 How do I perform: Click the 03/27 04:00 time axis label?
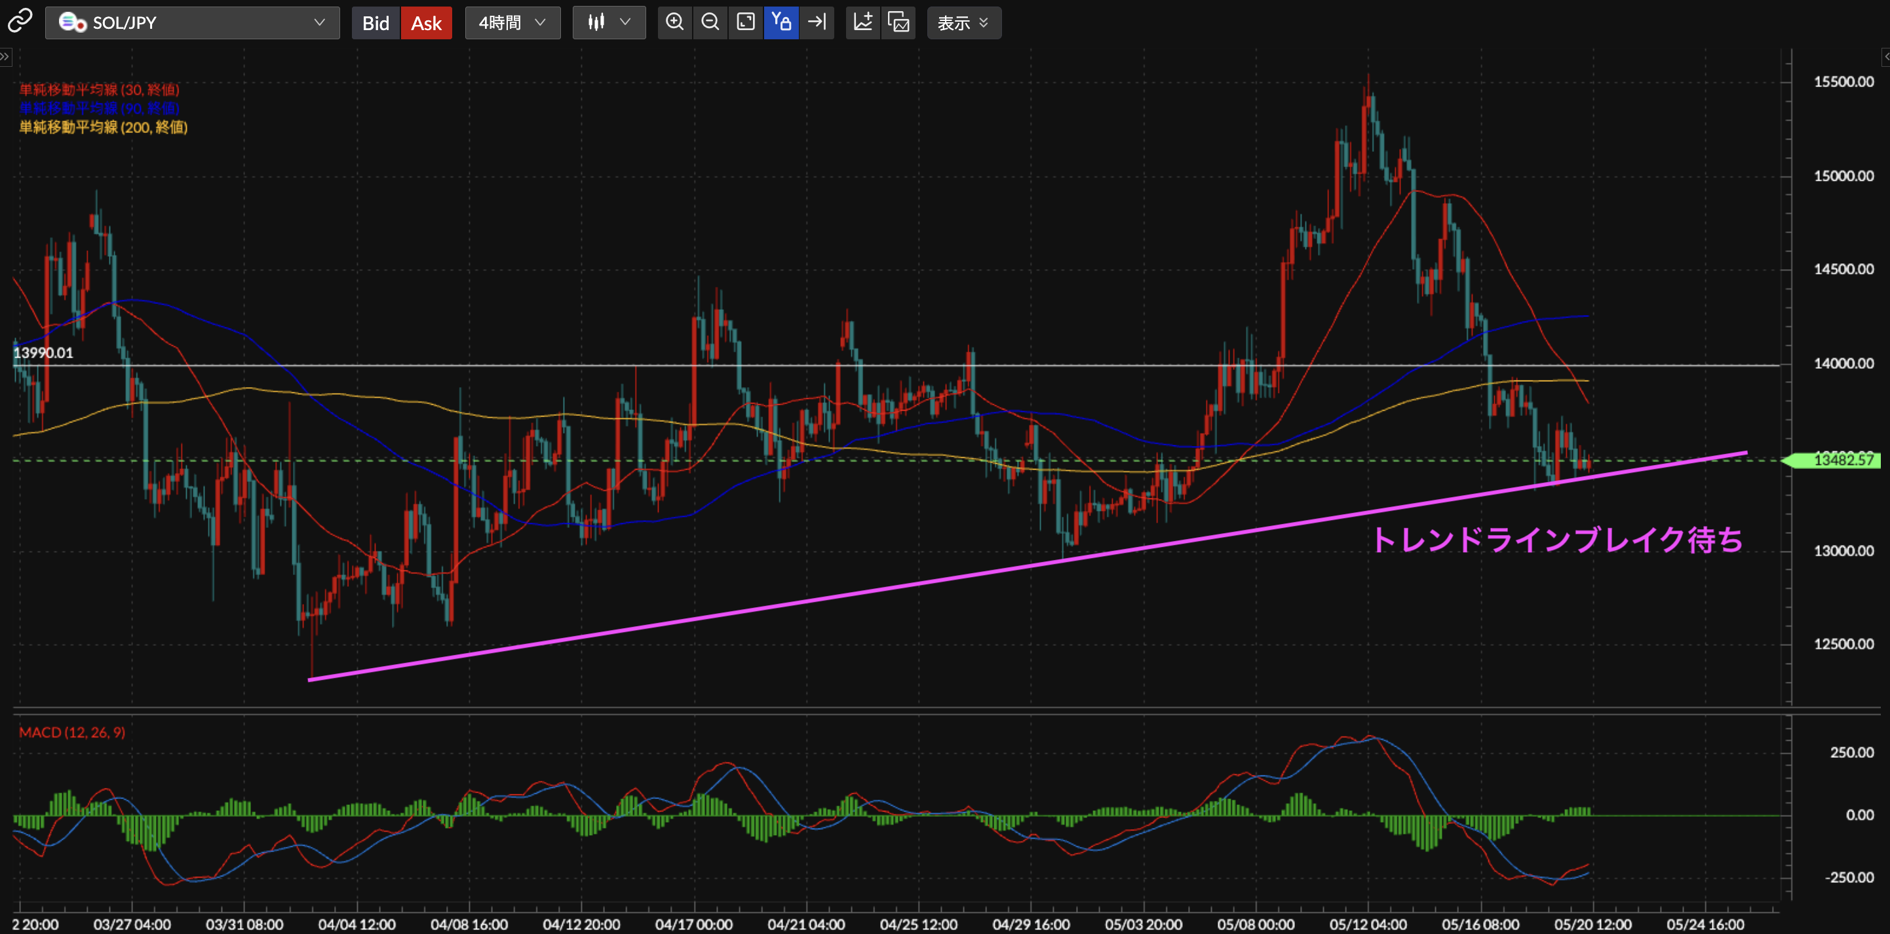tap(132, 924)
